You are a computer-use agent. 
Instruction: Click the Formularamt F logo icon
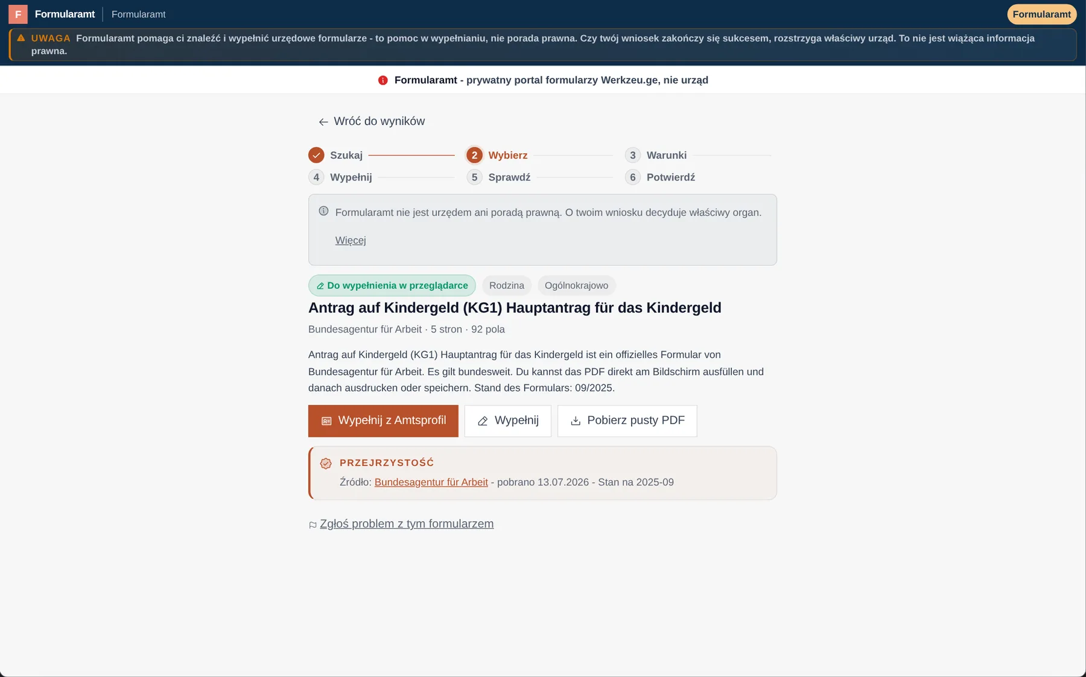[x=18, y=14]
